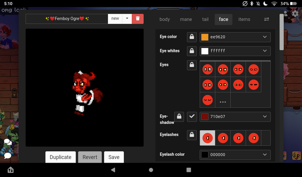Tap the bottom-left house navigation icon
Viewport: 302px width, 177px height.
coord(10,170)
